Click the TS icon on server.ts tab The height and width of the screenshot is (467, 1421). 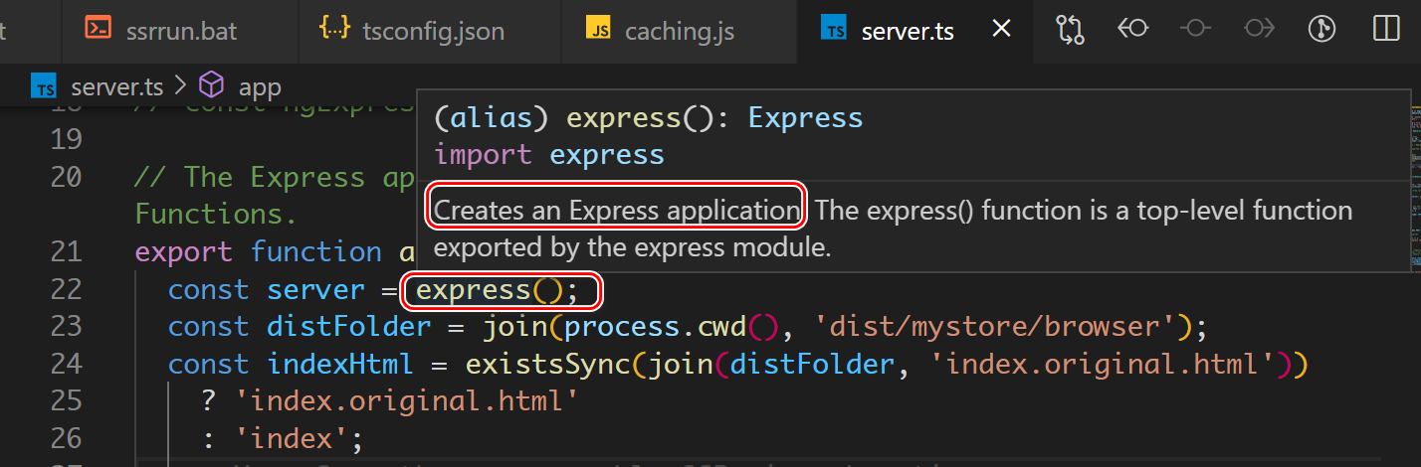pyautogui.click(x=834, y=29)
